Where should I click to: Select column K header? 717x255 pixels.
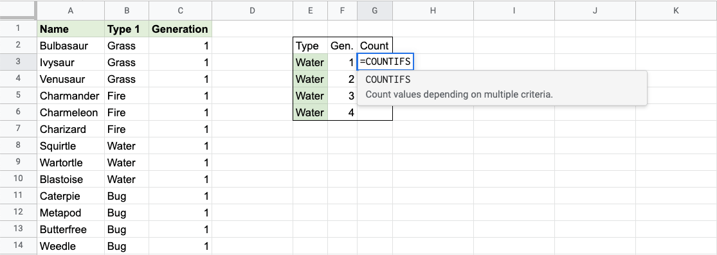point(676,10)
